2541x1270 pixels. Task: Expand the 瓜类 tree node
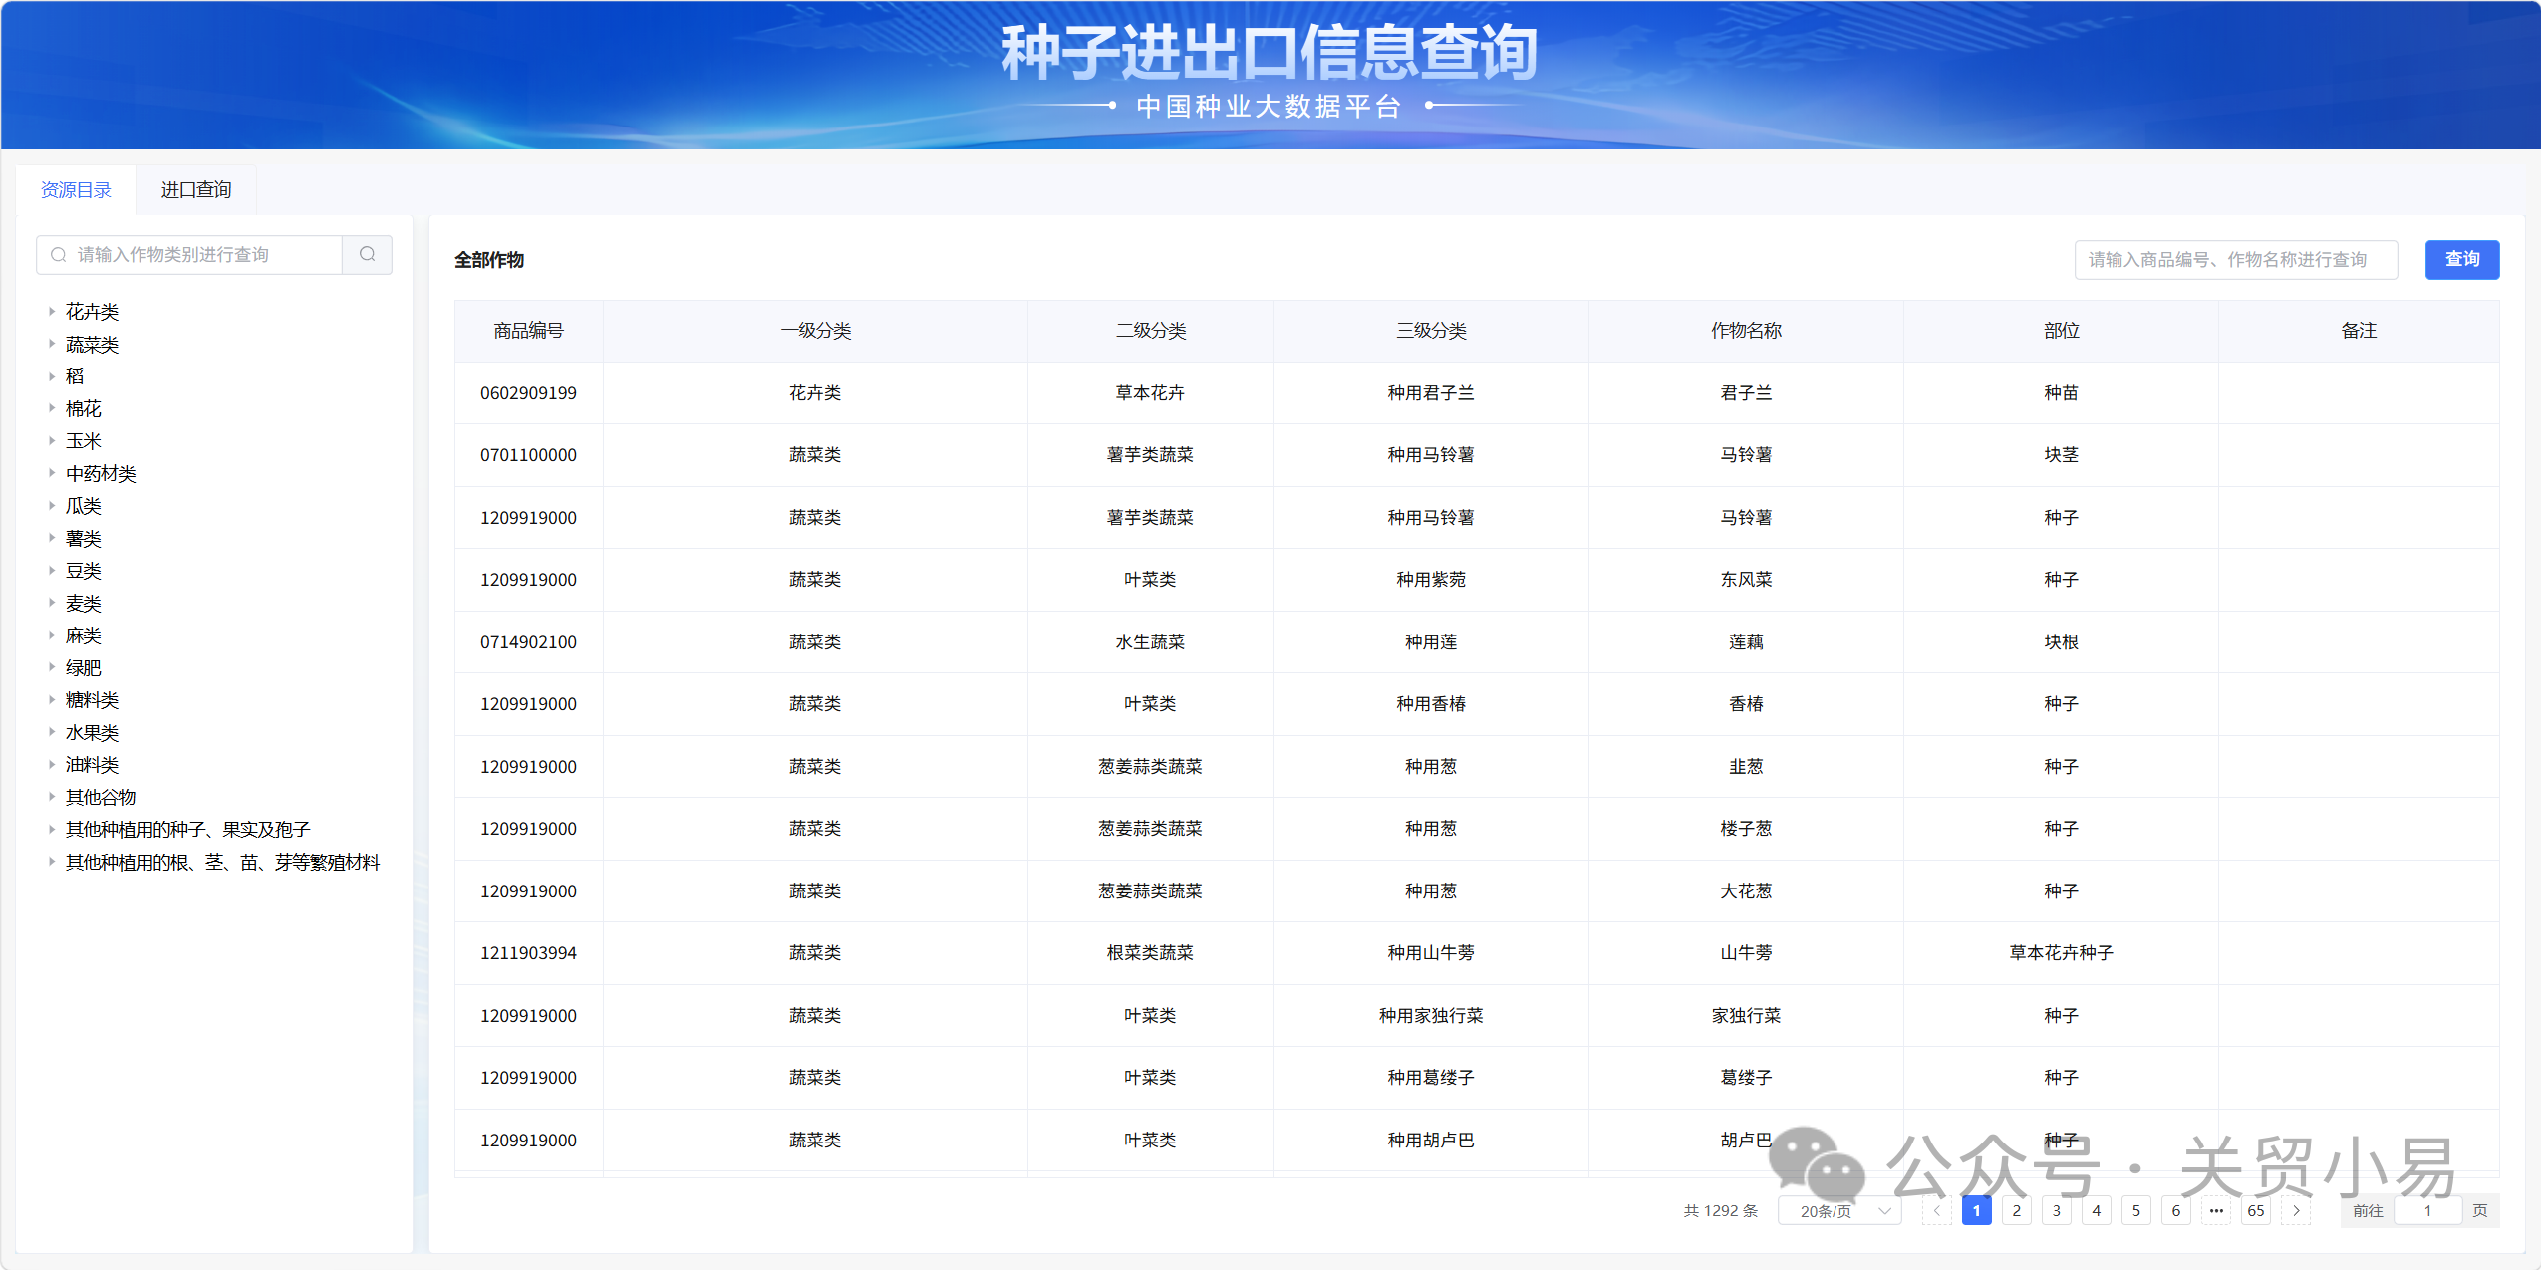coord(52,506)
